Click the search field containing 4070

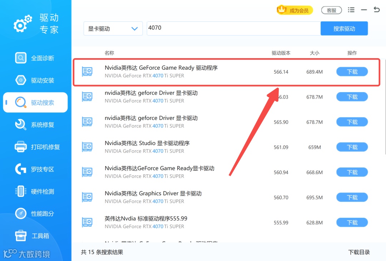234,28
